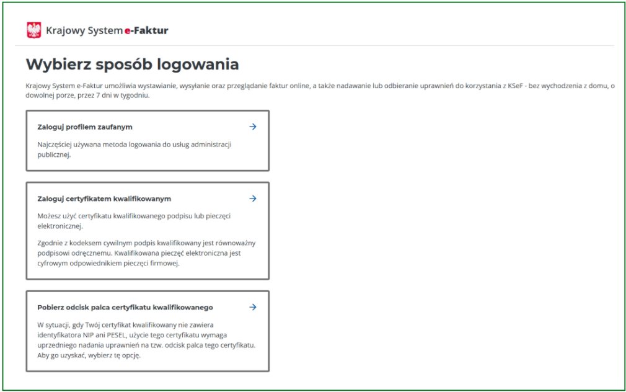The width and height of the screenshot is (626, 392).
Task: Click the Polish eagle emblem logo
Action: pos(34,30)
